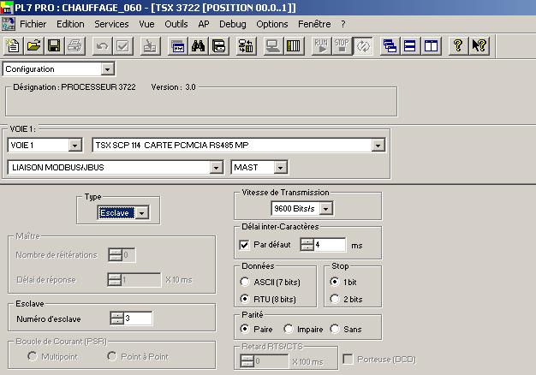Open the ? help menu
The width and height of the screenshot is (536, 375).
[x=343, y=24]
